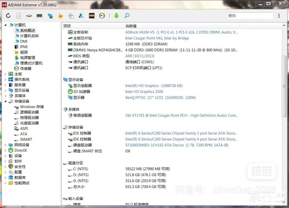This screenshot has height=208, width=289.
Task: Click the Refresh toolbar icon
Action: click(x=8, y=16)
